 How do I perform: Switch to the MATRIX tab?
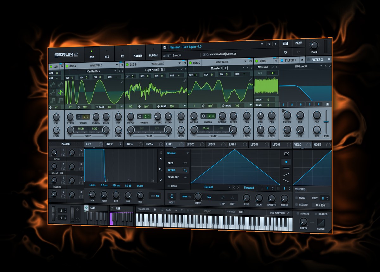[x=138, y=53]
